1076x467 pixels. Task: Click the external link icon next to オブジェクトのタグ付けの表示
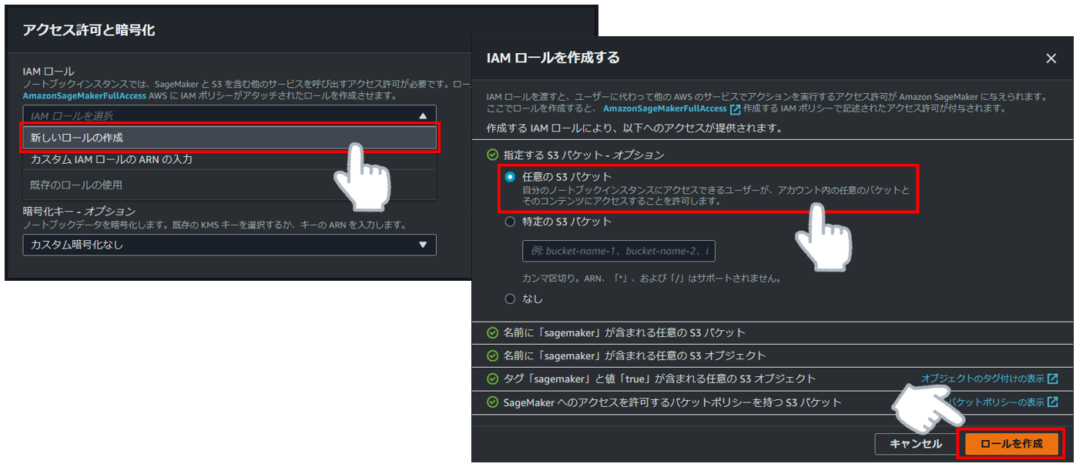point(1054,378)
